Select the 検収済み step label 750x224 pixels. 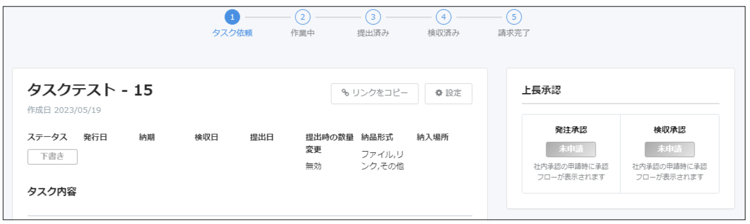click(x=443, y=33)
